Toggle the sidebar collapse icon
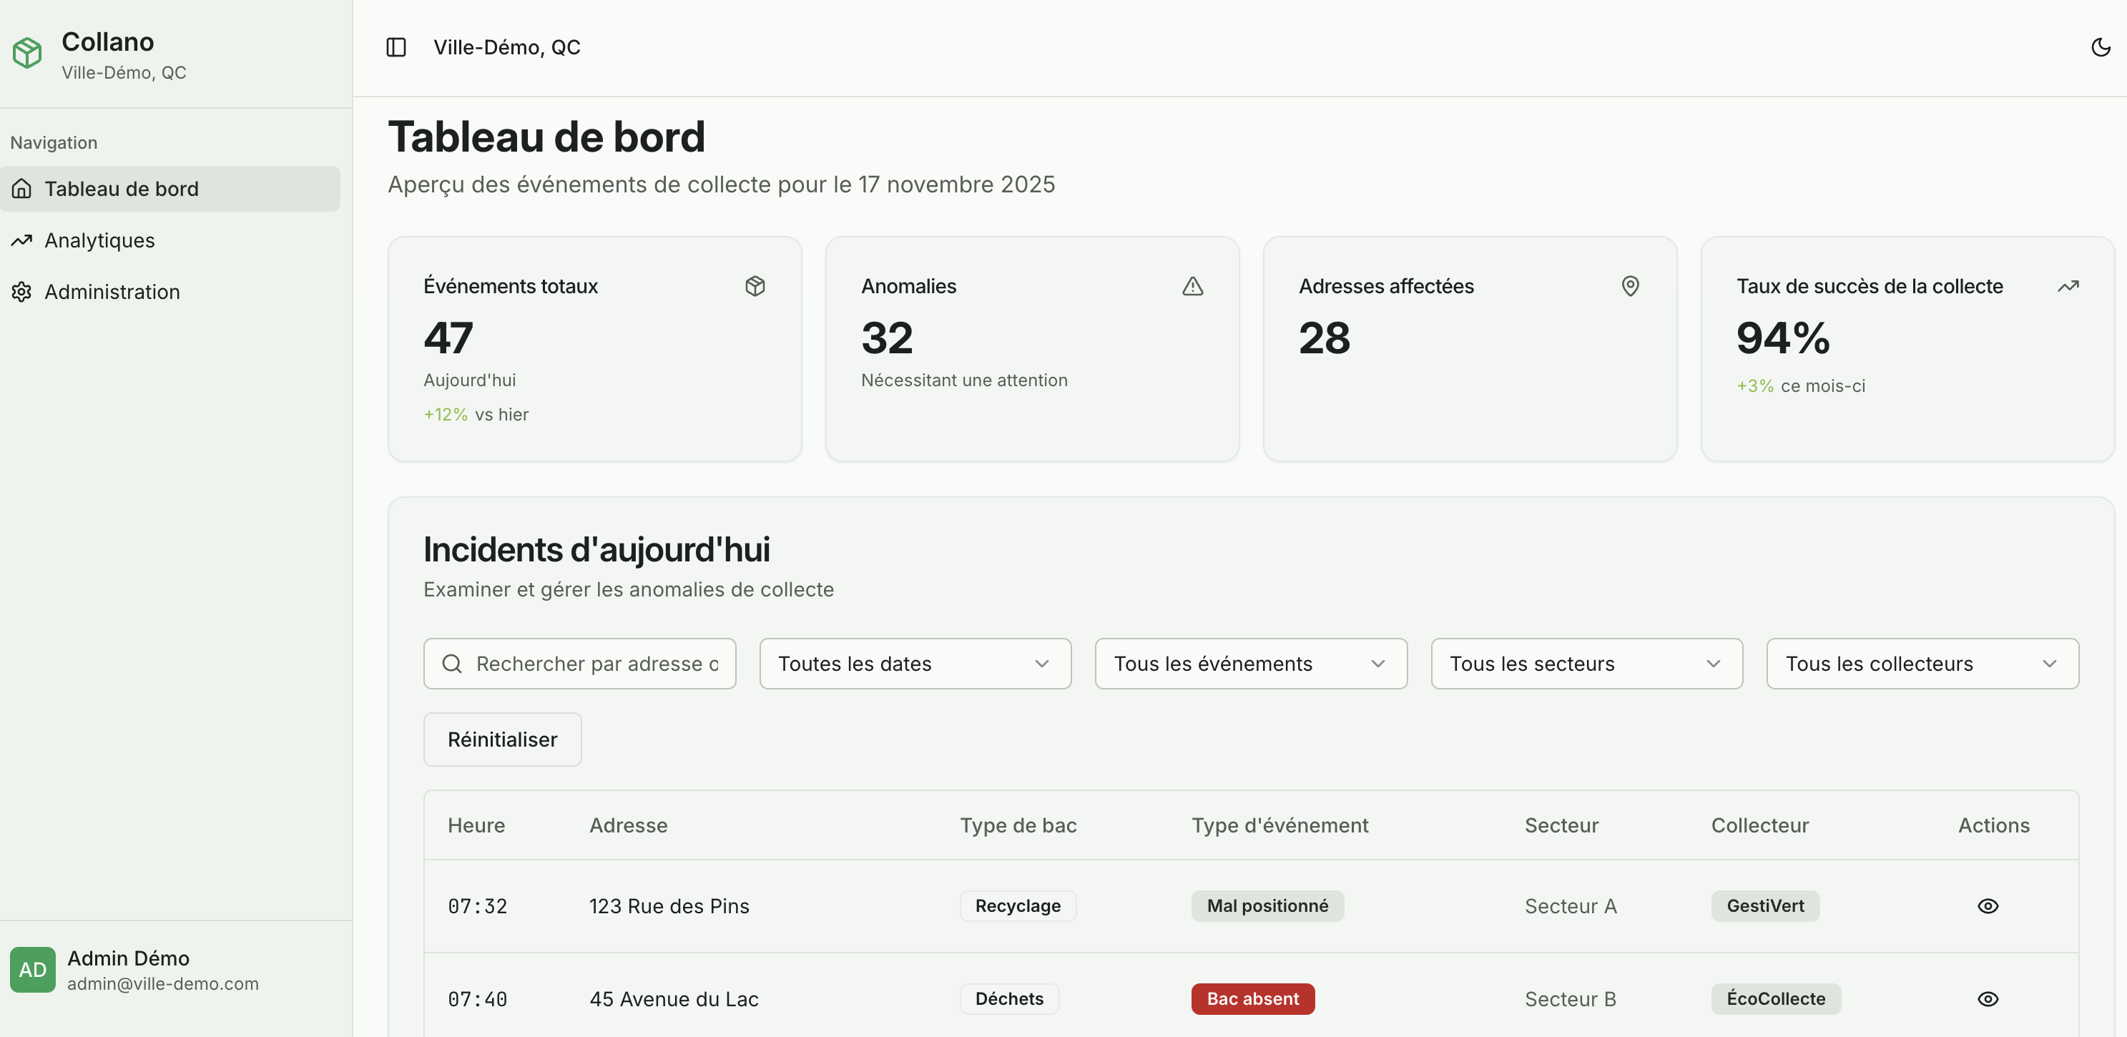This screenshot has width=2127, height=1037. pos(396,47)
